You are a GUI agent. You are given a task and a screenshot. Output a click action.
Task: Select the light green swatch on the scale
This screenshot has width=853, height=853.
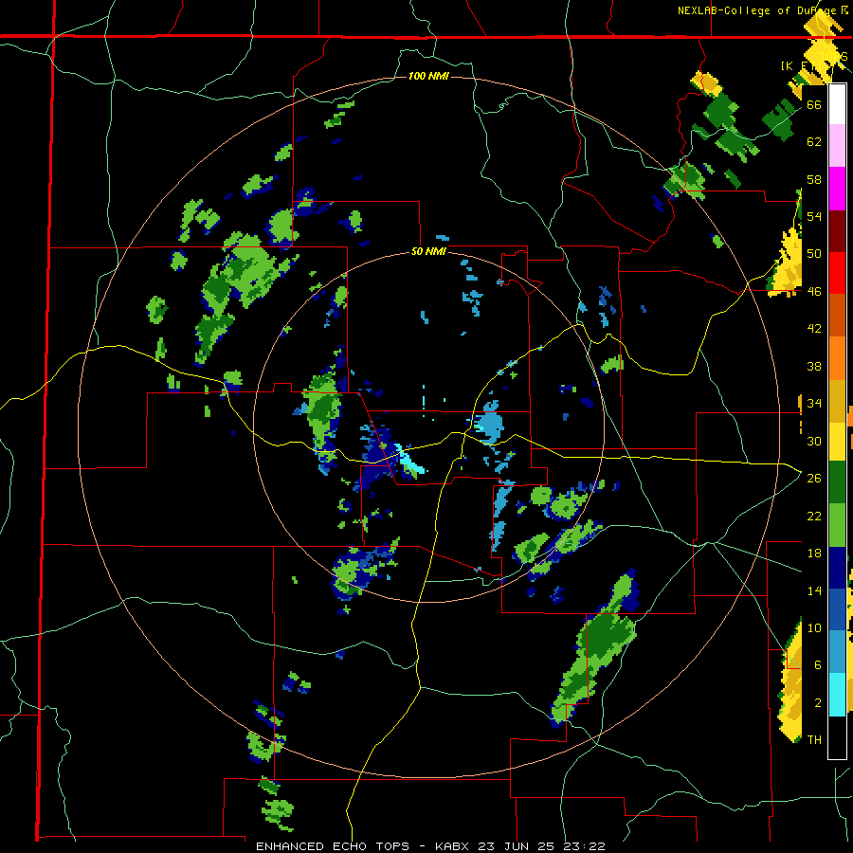[x=837, y=525]
